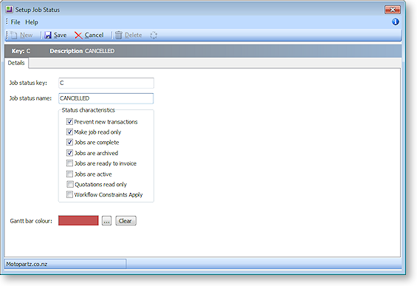
Task: Enable Jobs are ready to invoice
Action: 69,163
